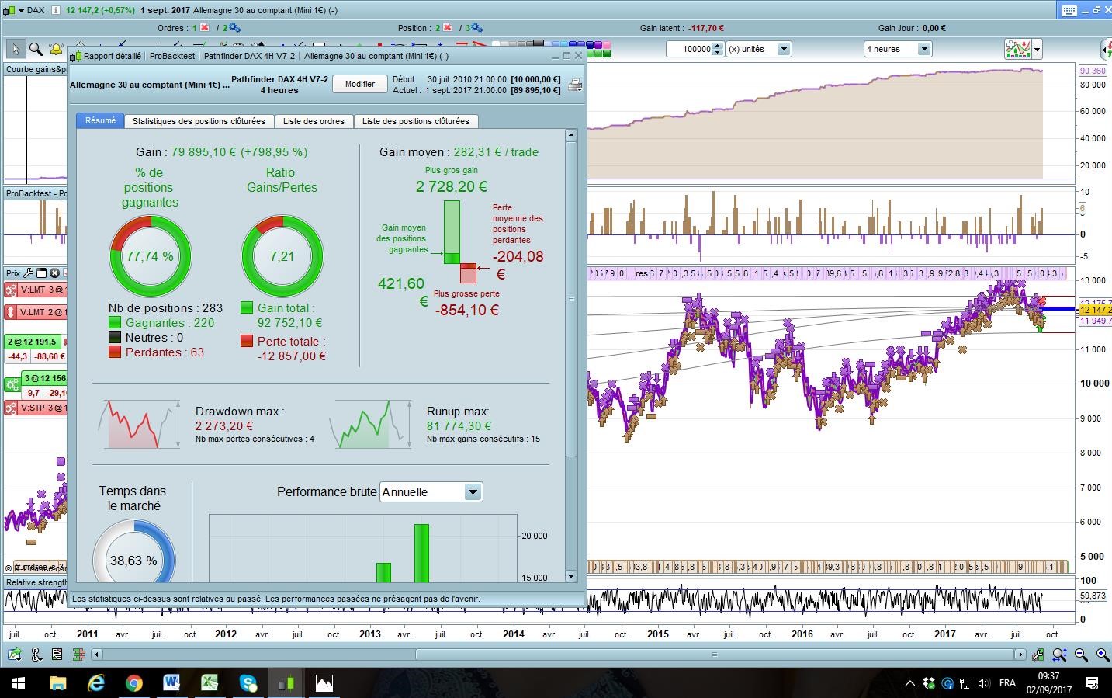1112x698 pixels.
Task: Open Word from taskbar
Action: point(171,683)
